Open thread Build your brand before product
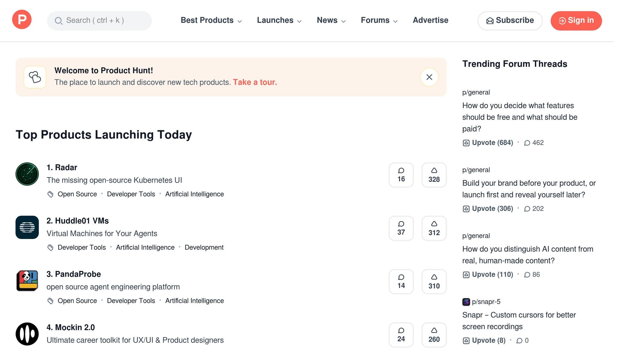Image resolution: width=621 pixels, height=349 pixels. coord(529,189)
